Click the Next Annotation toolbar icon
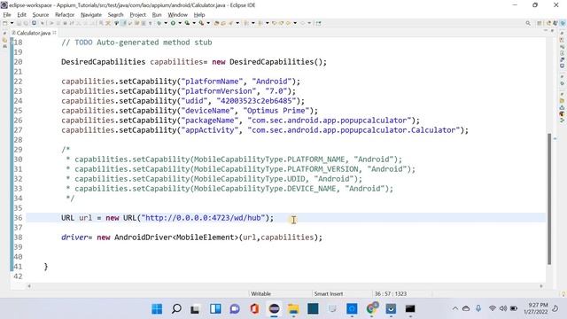Image resolution: width=567 pixels, height=319 pixels. pyautogui.click(x=246, y=23)
